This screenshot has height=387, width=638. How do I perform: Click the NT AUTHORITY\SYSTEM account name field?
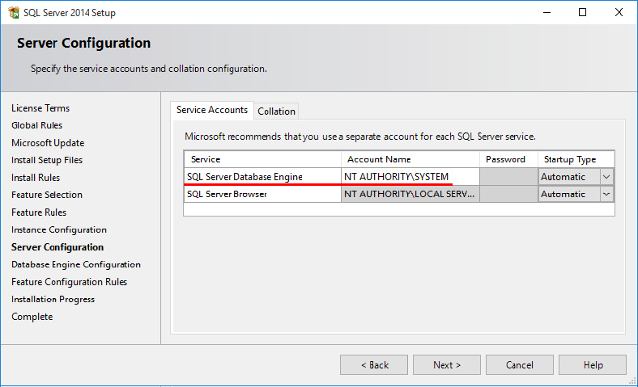(x=410, y=177)
